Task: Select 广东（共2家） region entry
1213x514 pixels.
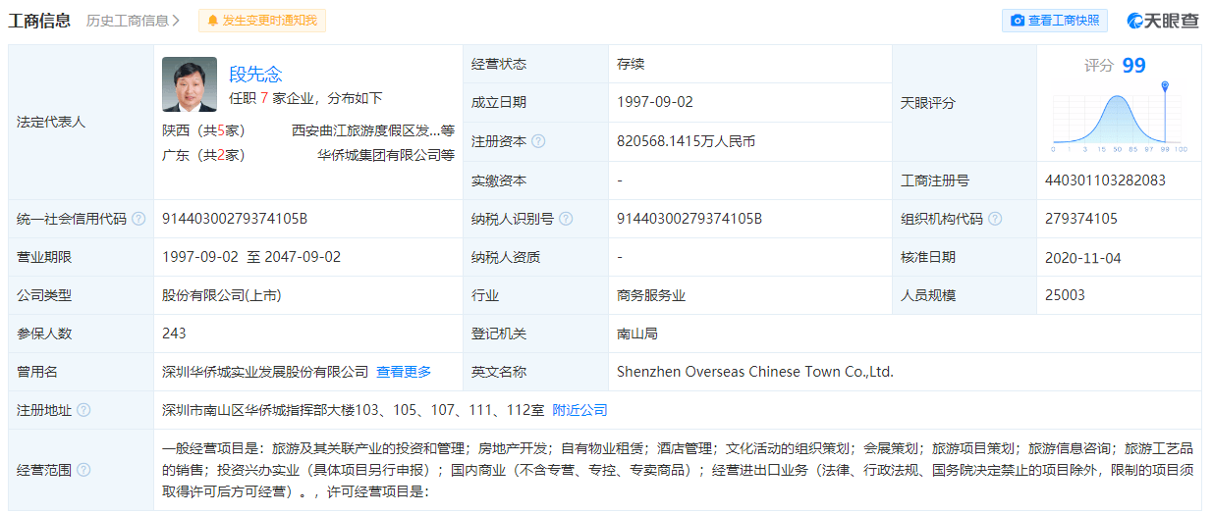Action: tap(203, 154)
